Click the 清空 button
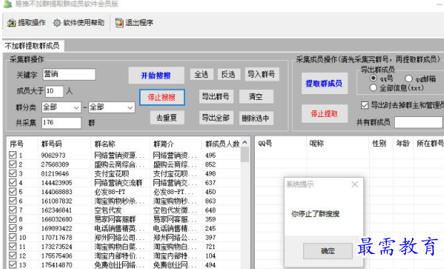444x269 pixels. click(256, 96)
